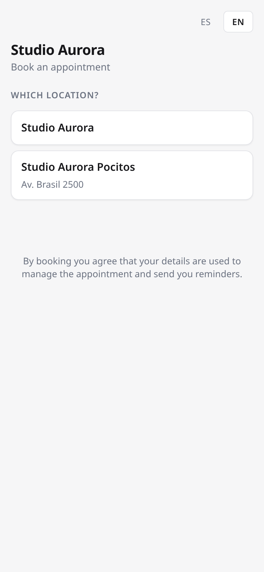Click the Av. Brasil 2500 address text

point(52,184)
